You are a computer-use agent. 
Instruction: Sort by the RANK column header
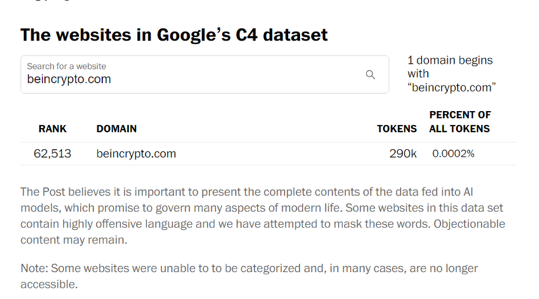click(53, 129)
